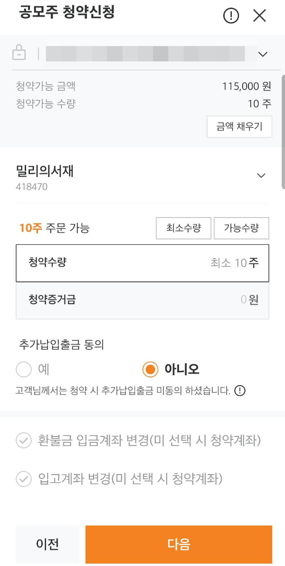Close the 공모주 청약신청 window

pyautogui.click(x=259, y=15)
